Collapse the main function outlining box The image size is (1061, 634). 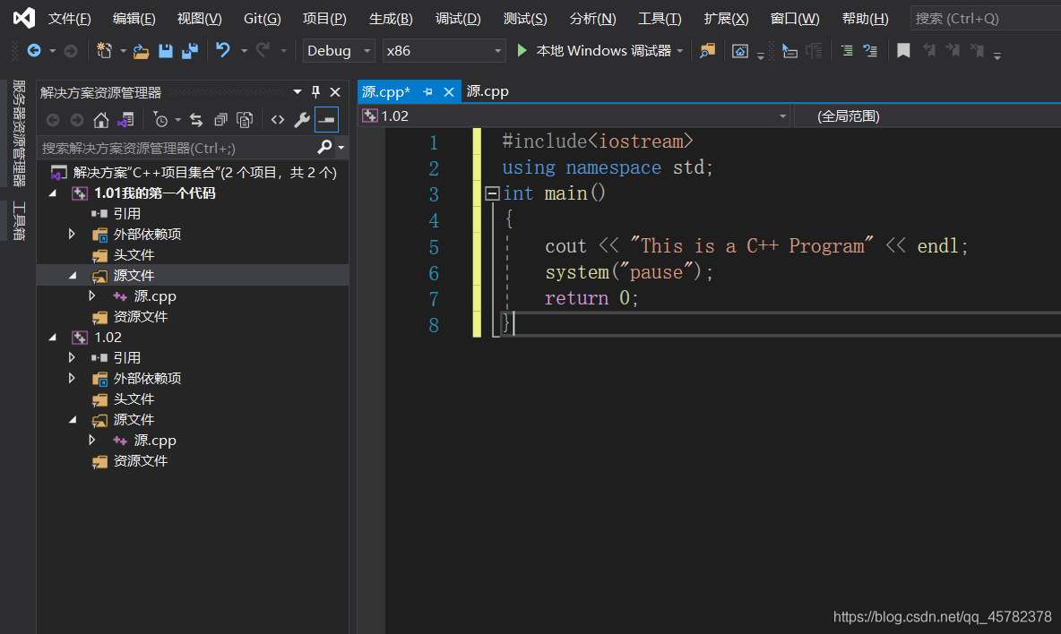(x=492, y=193)
